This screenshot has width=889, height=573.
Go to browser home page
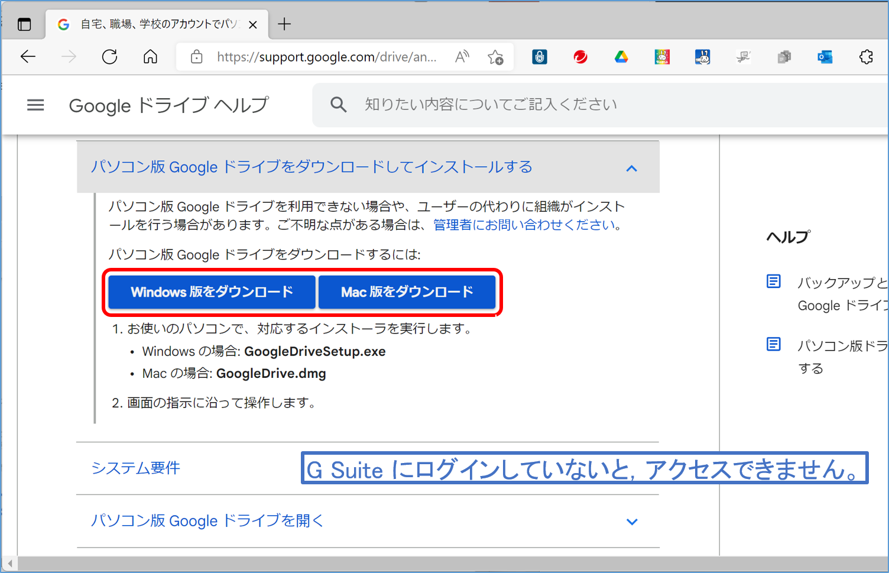(x=151, y=57)
